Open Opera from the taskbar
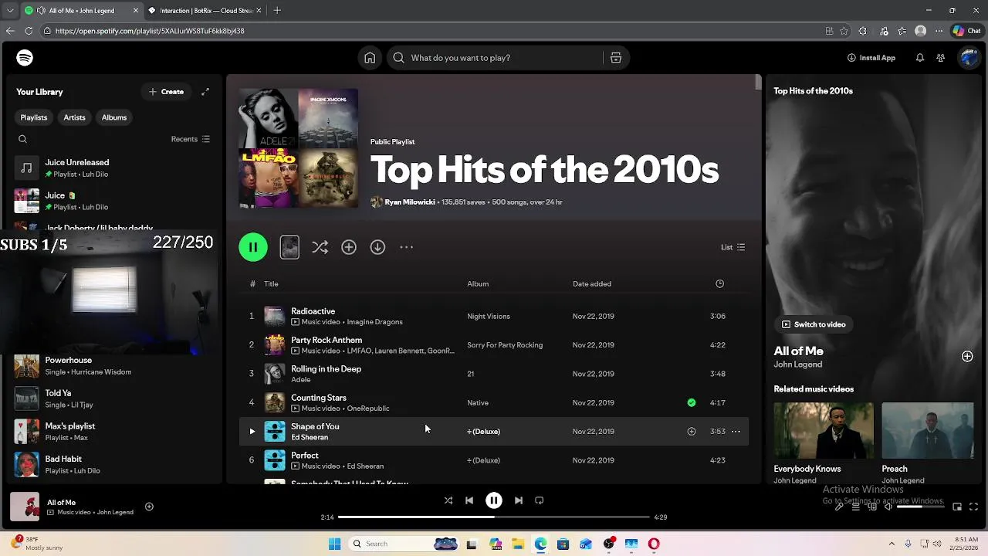This screenshot has width=988, height=556. pyautogui.click(x=654, y=544)
